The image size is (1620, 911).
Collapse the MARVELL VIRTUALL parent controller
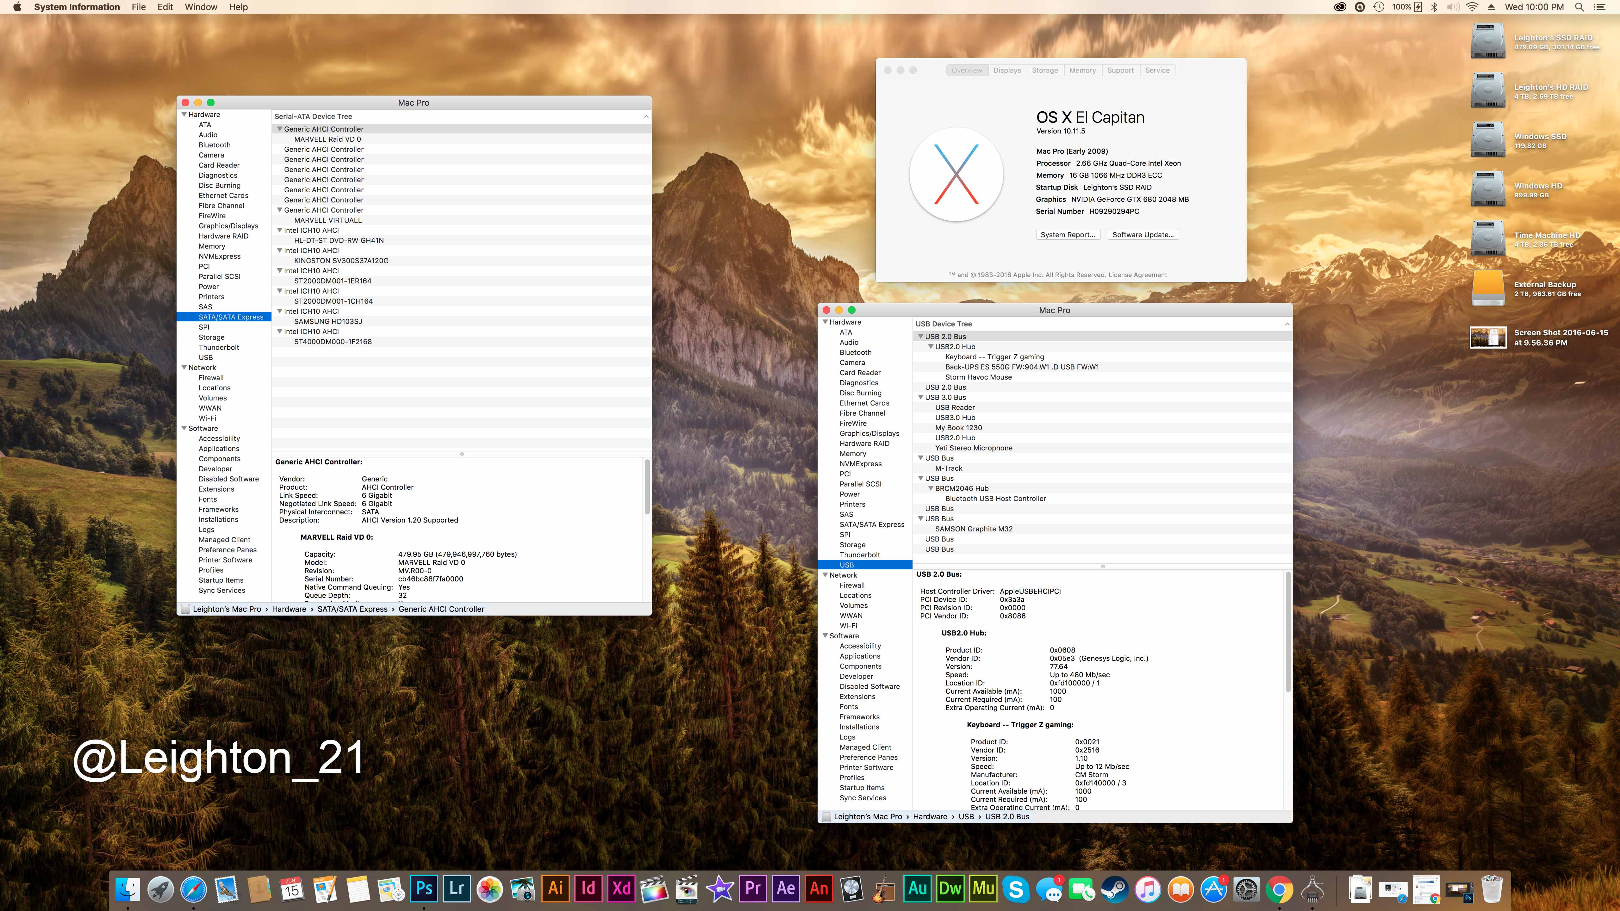tap(280, 210)
